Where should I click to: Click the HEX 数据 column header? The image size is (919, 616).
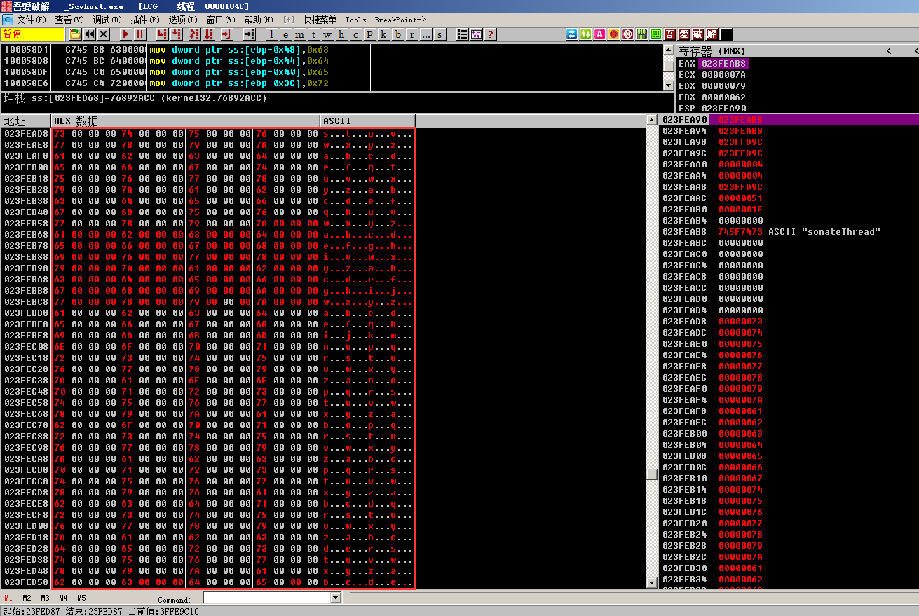coord(186,121)
